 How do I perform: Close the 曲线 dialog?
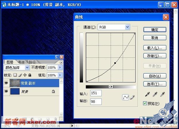coord(166,17)
